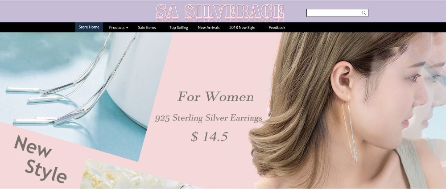This screenshot has height=190, width=446.
Task: Click the dangling earring on model's ear
Action: (350, 129)
